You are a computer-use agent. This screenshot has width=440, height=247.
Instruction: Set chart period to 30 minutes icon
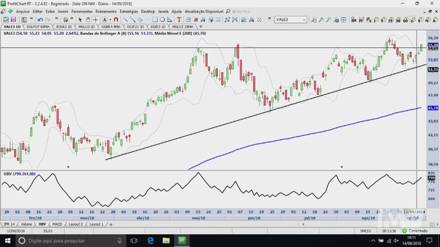click(398, 20)
